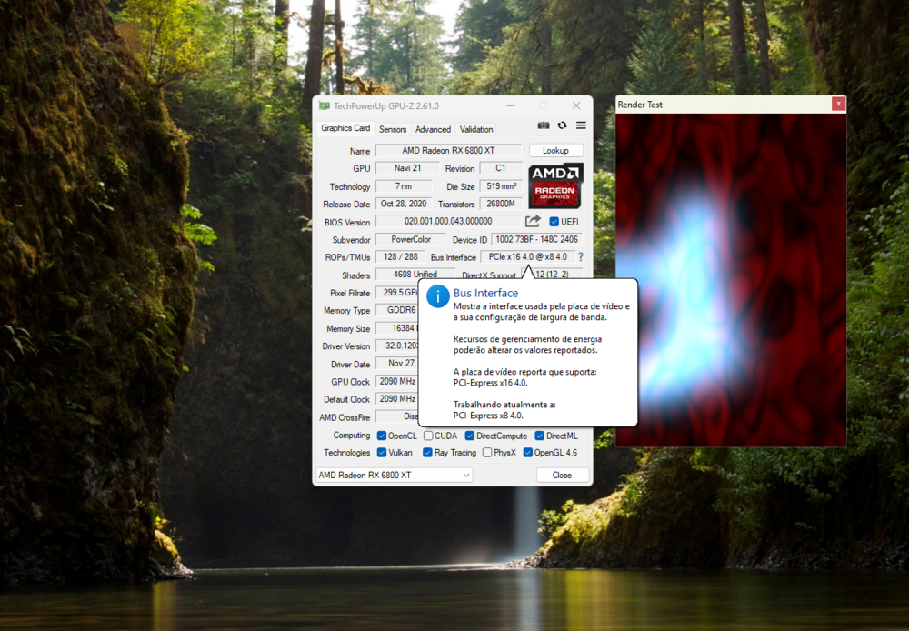Click the blue info icon in the tooltip
The image size is (909, 631).
click(438, 296)
